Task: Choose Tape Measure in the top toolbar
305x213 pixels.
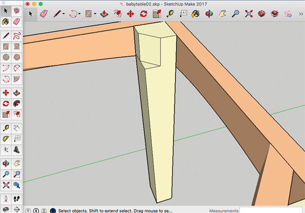Action: point(170,14)
